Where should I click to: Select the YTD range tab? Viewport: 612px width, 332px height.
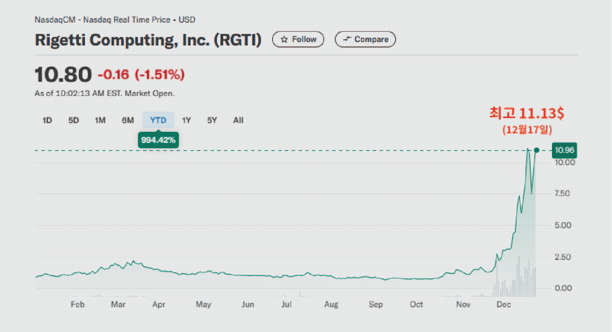tap(158, 120)
